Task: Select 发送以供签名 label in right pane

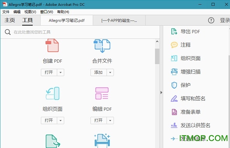Action: click(195, 125)
